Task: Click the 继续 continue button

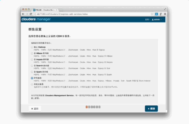Action: 151,109
